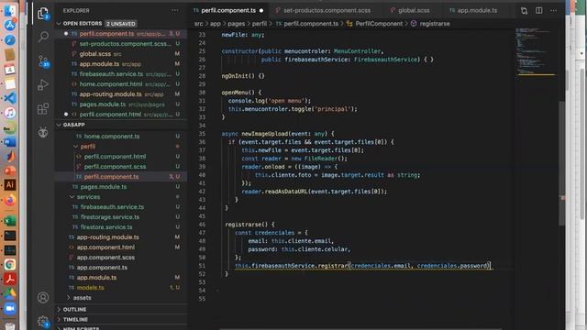
Task: Click open changes icon in editor toolbar
Action: pyautogui.click(x=524, y=10)
